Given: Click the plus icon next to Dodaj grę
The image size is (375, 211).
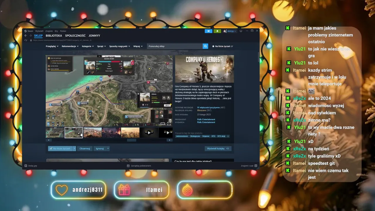Looking at the screenshot, I should pos(26,166).
